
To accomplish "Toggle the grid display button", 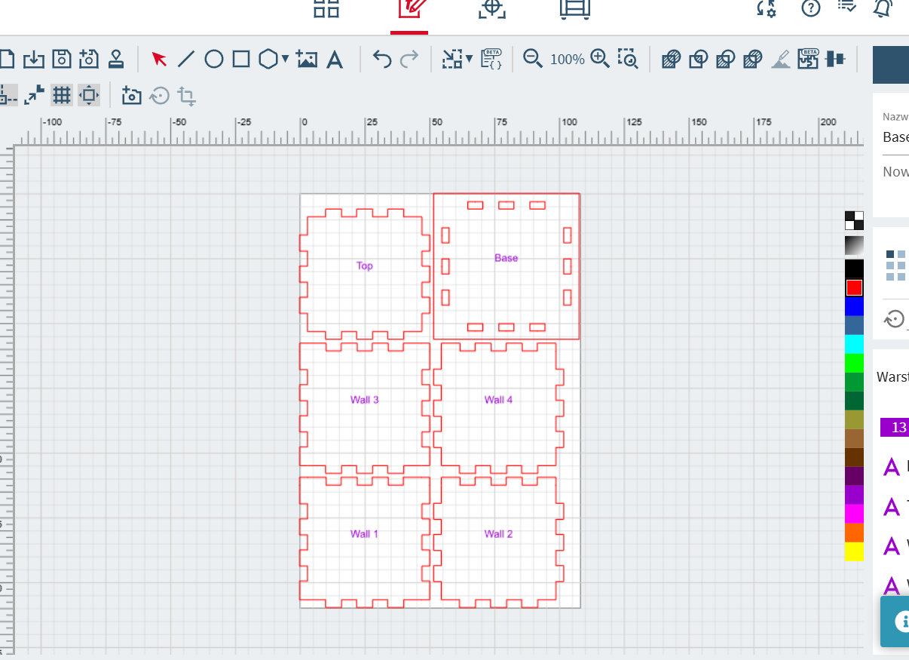I will click(62, 95).
